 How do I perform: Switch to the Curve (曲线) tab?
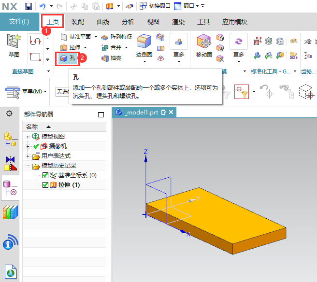pos(103,22)
